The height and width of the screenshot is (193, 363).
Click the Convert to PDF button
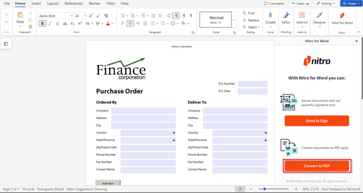pos(317,166)
